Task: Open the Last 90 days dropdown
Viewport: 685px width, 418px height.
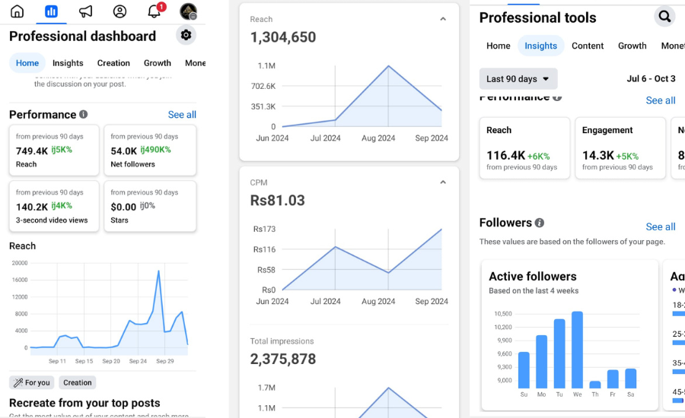Action: point(518,79)
